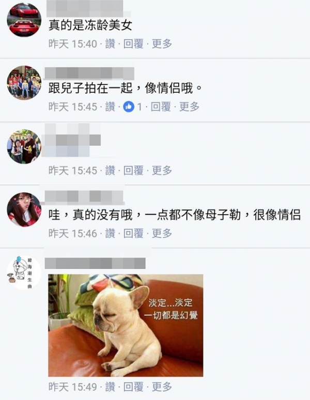
Task: Open 更多 options on dog image comment
Action: (162, 387)
